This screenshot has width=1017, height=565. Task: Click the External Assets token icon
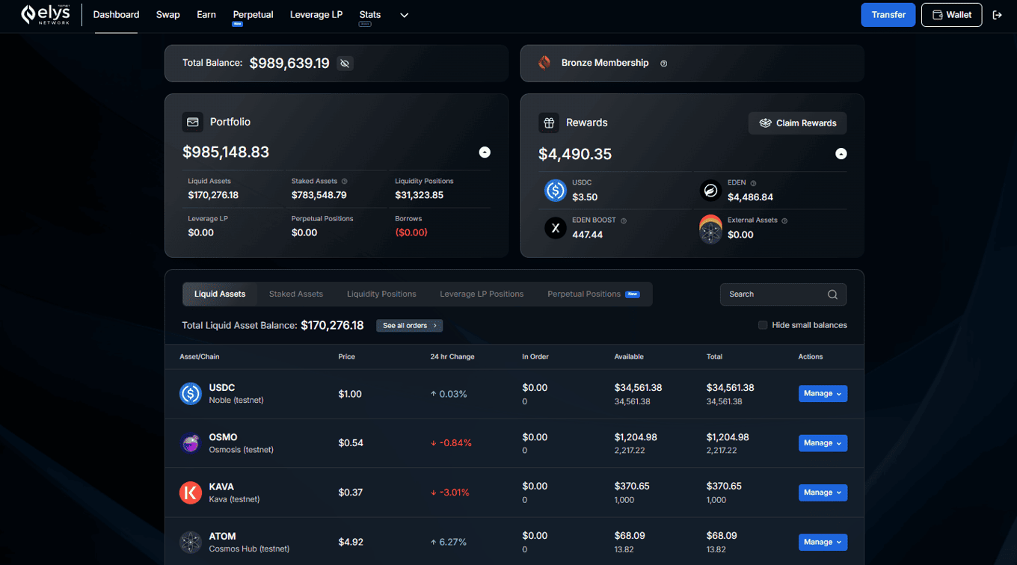(x=710, y=229)
